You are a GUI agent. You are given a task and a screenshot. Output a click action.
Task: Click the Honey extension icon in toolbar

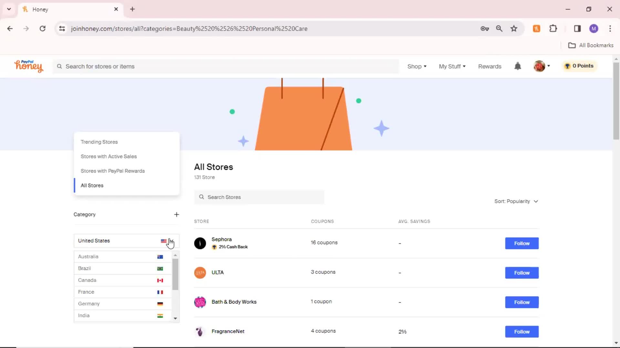click(537, 28)
